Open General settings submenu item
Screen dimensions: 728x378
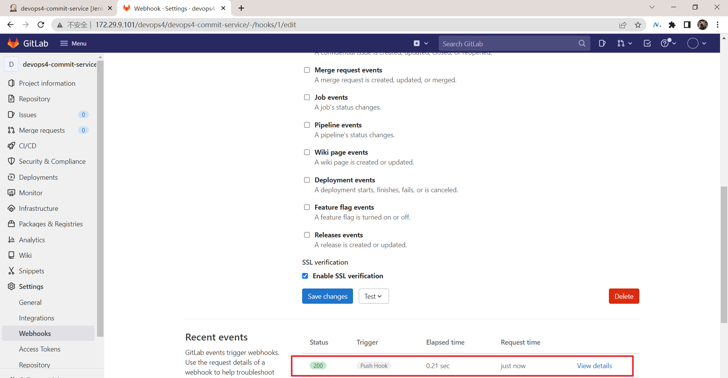click(x=30, y=302)
